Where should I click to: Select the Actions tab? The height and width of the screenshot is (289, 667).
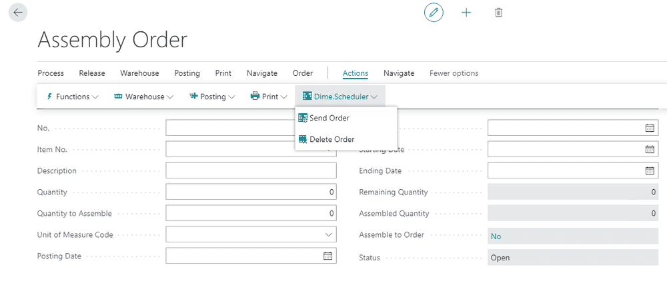pos(356,73)
